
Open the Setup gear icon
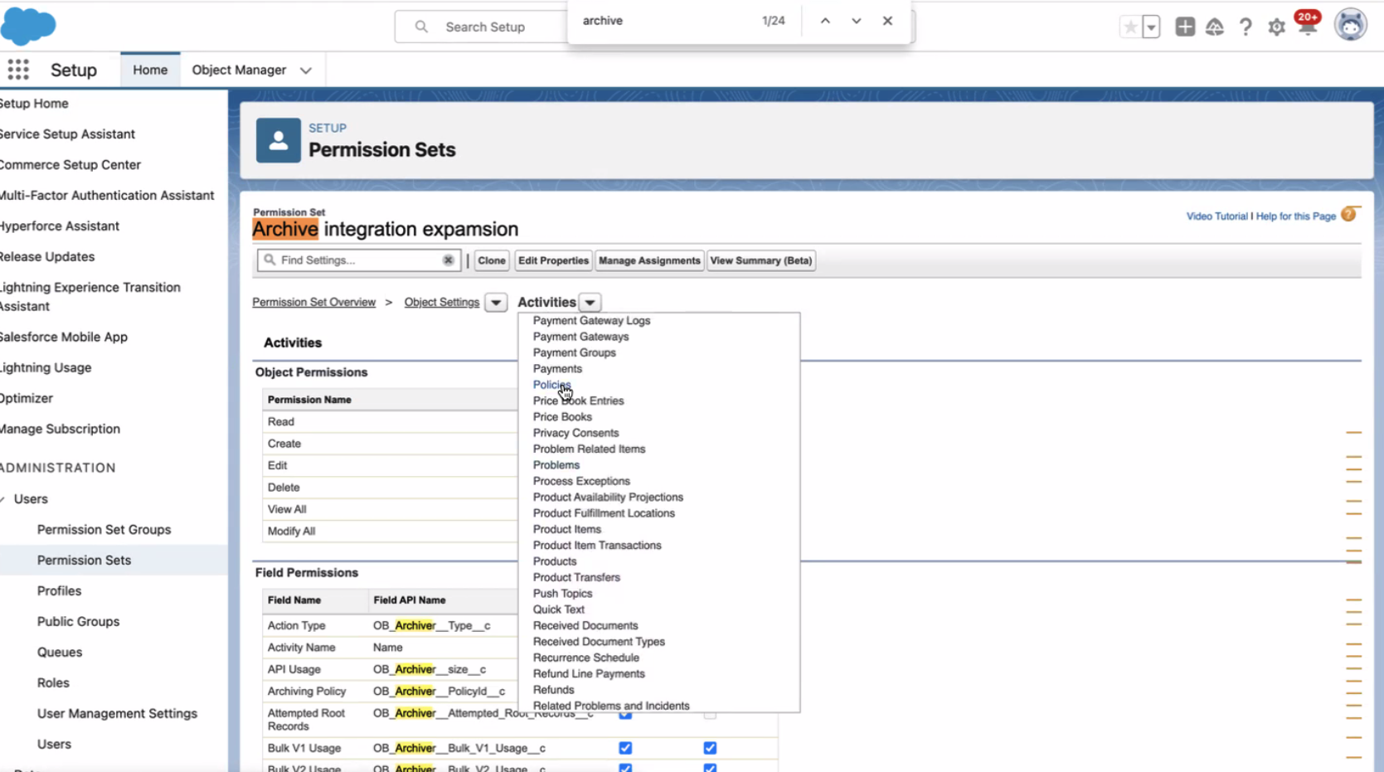click(x=1276, y=27)
